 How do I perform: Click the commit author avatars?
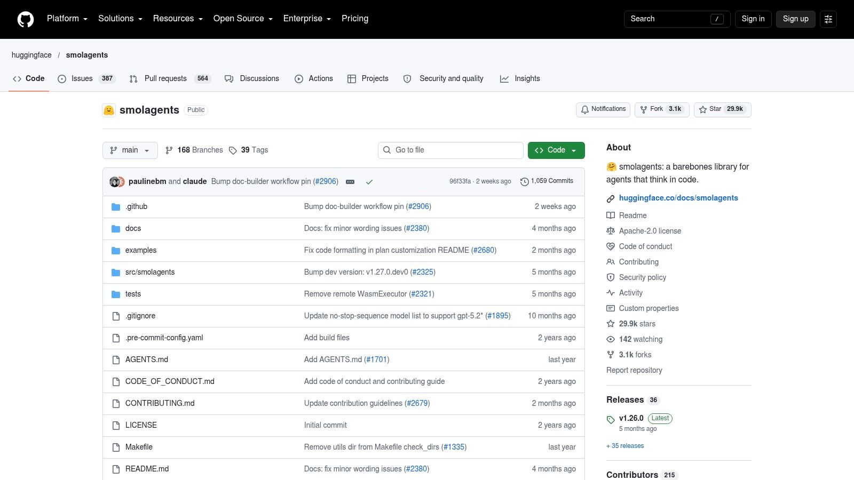pos(117,182)
